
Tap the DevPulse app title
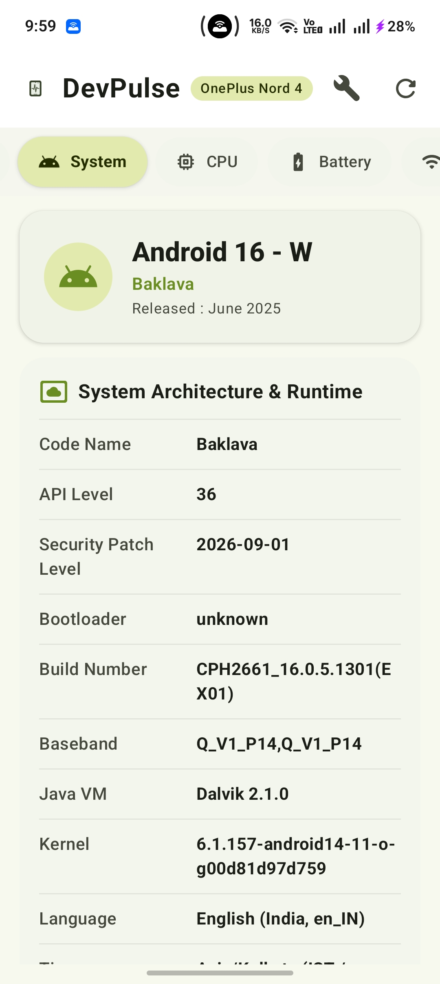point(121,88)
